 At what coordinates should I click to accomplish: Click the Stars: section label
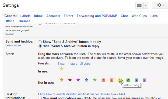pyautogui.click(x=10, y=54)
